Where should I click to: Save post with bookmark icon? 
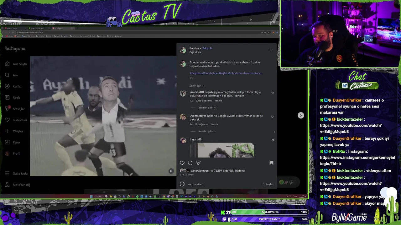click(x=271, y=163)
